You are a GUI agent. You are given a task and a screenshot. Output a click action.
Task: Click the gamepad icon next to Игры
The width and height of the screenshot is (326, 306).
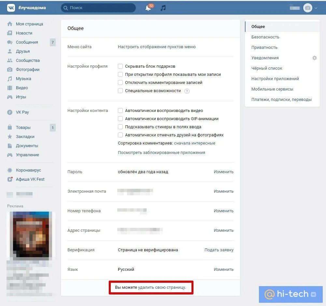(10, 97)
